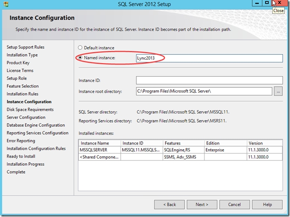
Task: Click the MSSQL11.MSSQLS... instance ID cell
Action: (x=142, y=150)
